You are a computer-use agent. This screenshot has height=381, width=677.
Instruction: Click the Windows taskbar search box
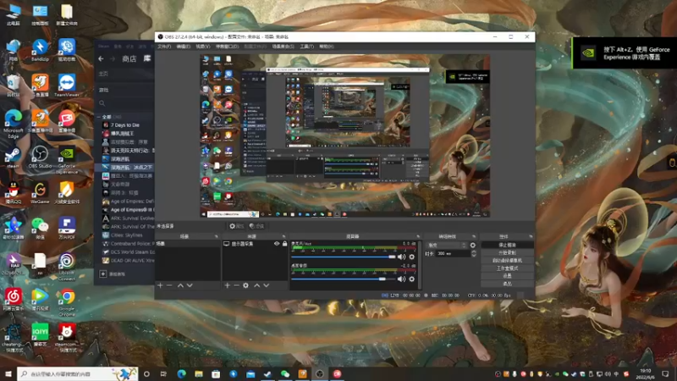pyautogui.click(x=78, y=374)
